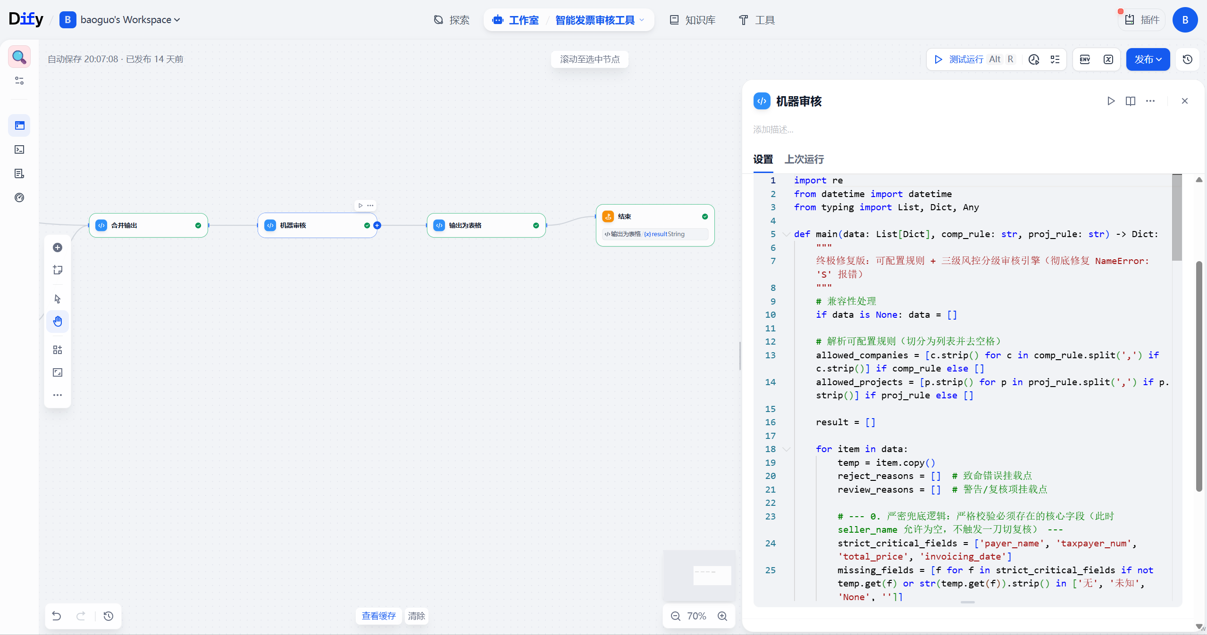Open the node's floating more menu

tap(370, 206)
